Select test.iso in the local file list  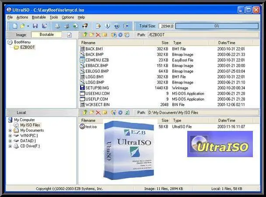pyautogui.click(x=91, y=127)
